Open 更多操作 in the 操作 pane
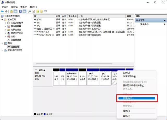167x120 pixels. [x=151, y=24]
